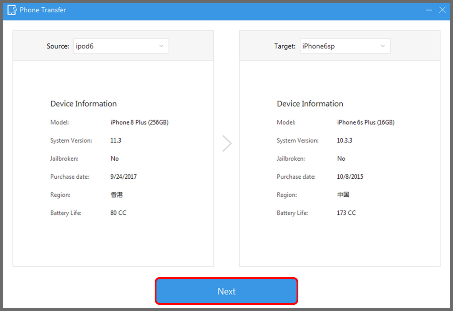Click the target System Version: label
Viewport: 453px width, 311px height.
click(x=298, y=140)
